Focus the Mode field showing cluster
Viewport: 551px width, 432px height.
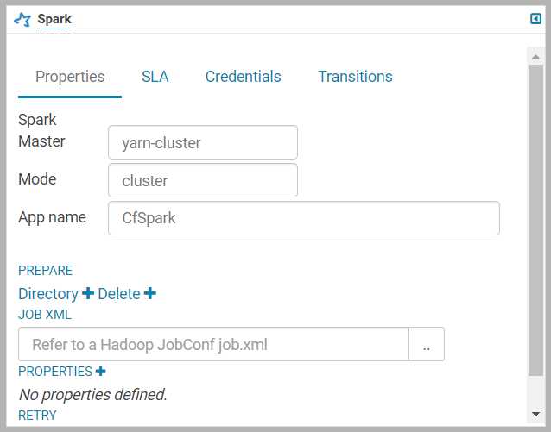coord(203,180)
